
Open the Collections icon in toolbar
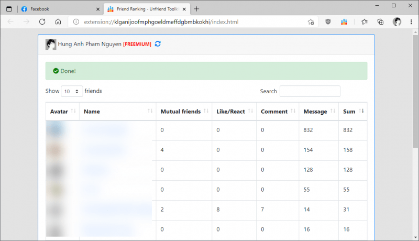click(381, 22)
